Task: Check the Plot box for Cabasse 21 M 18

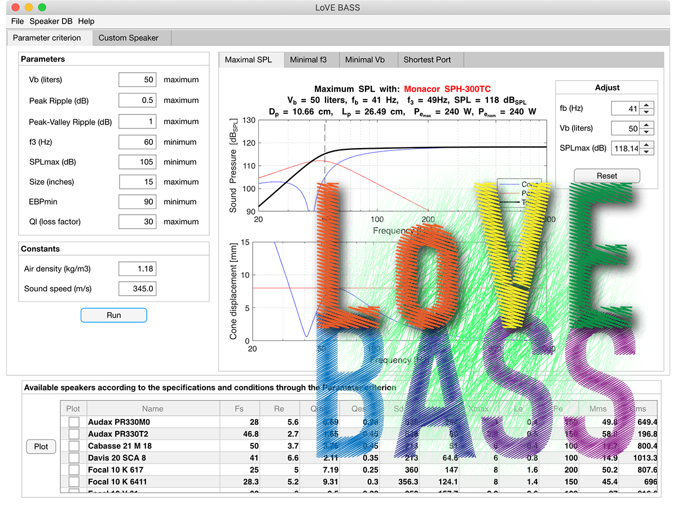Action: (x=73, y=445)
